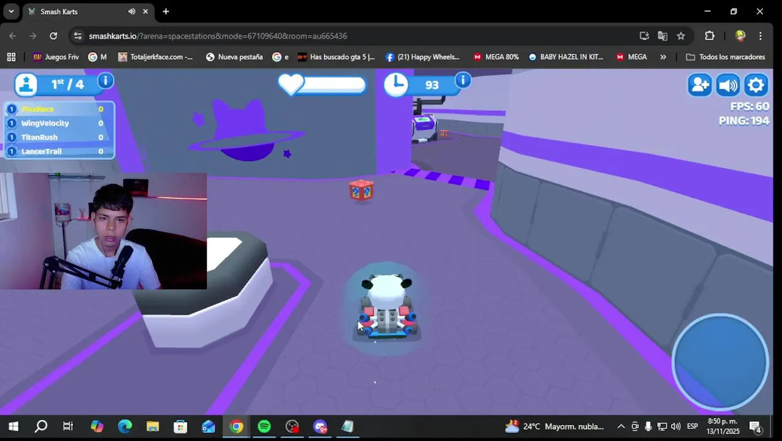The width and height of the screenshot is (782, 441).
Task: Open the tab search dropdown
Action: pos(11,12)
